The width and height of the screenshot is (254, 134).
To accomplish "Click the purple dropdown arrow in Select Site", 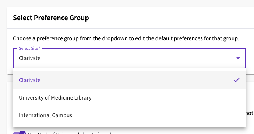I will coord(238,58).
